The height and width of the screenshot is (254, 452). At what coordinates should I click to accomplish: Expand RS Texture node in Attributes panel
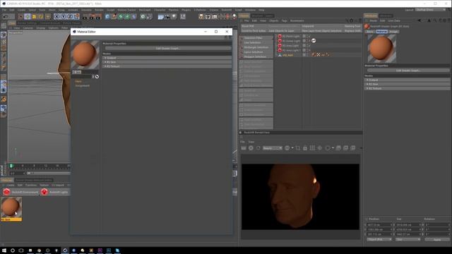(408, 88)
